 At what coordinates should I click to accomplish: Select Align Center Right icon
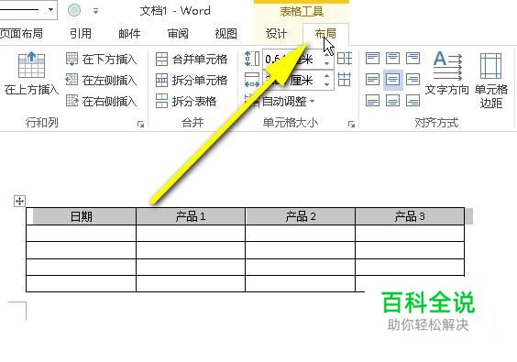(412, 80)
